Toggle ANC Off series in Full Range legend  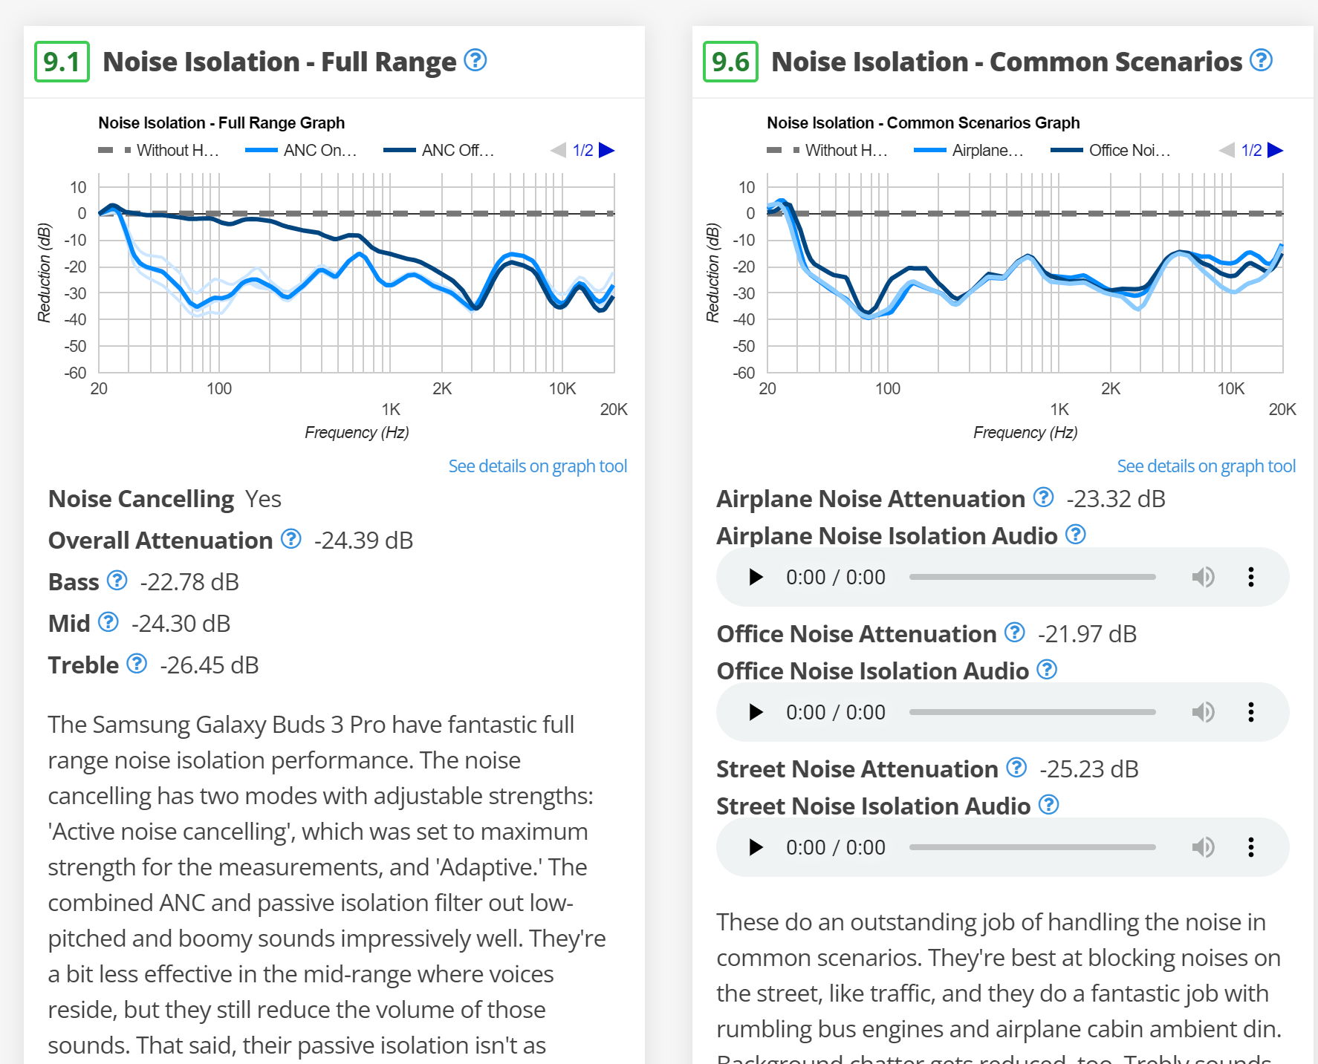pyautogui.click(x=439, y=151)
